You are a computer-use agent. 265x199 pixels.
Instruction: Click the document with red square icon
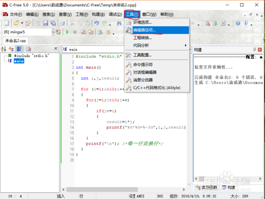point(207,23)
